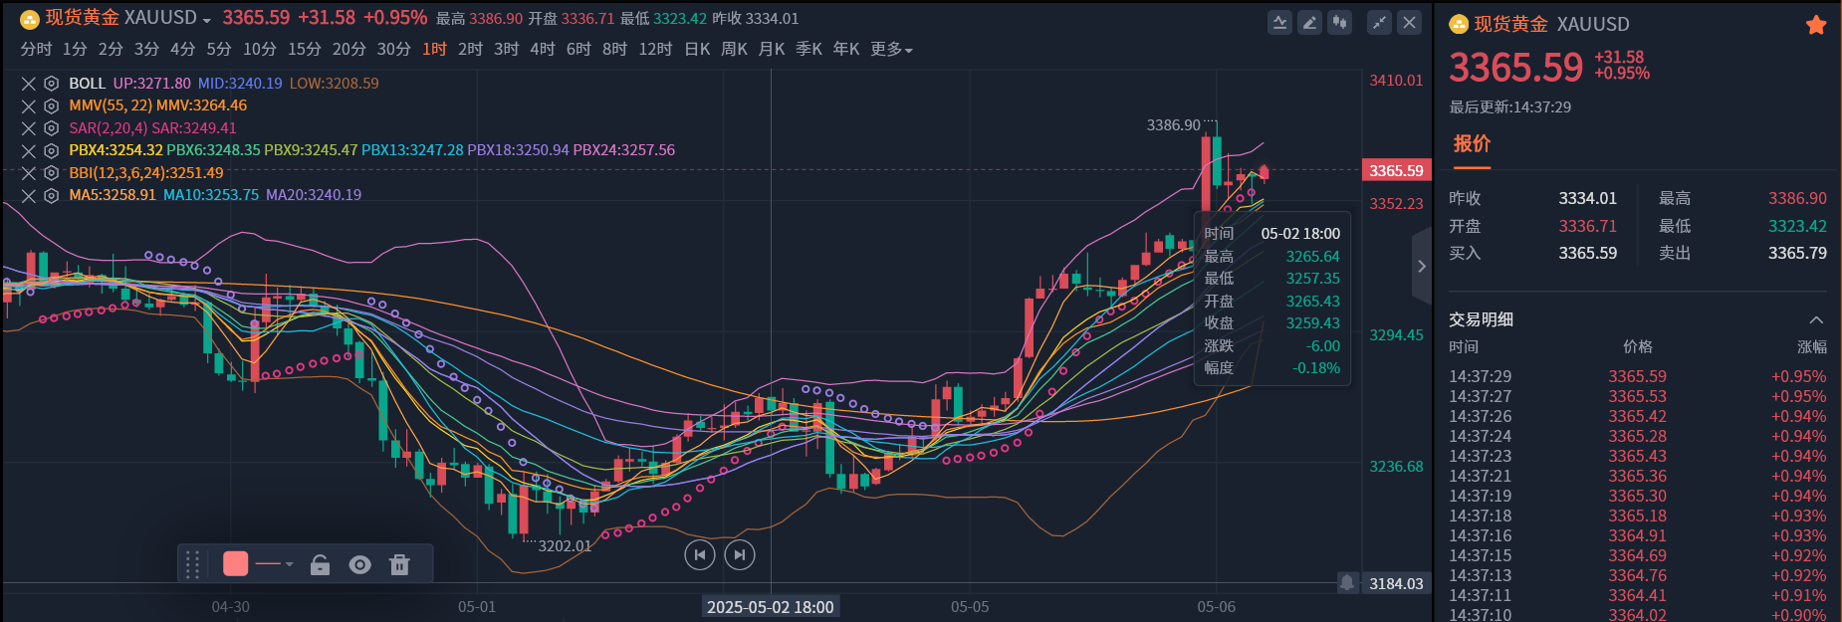Close the chart with the X button
The width and height of the screenshot is (1842, 622).
1409,22
